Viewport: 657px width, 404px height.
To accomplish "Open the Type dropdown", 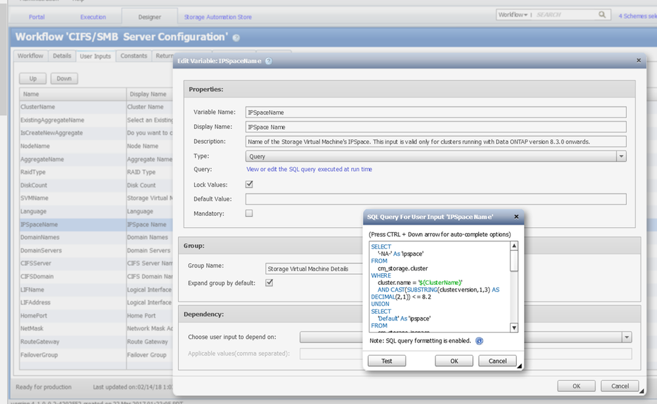I will coord(621,157).
